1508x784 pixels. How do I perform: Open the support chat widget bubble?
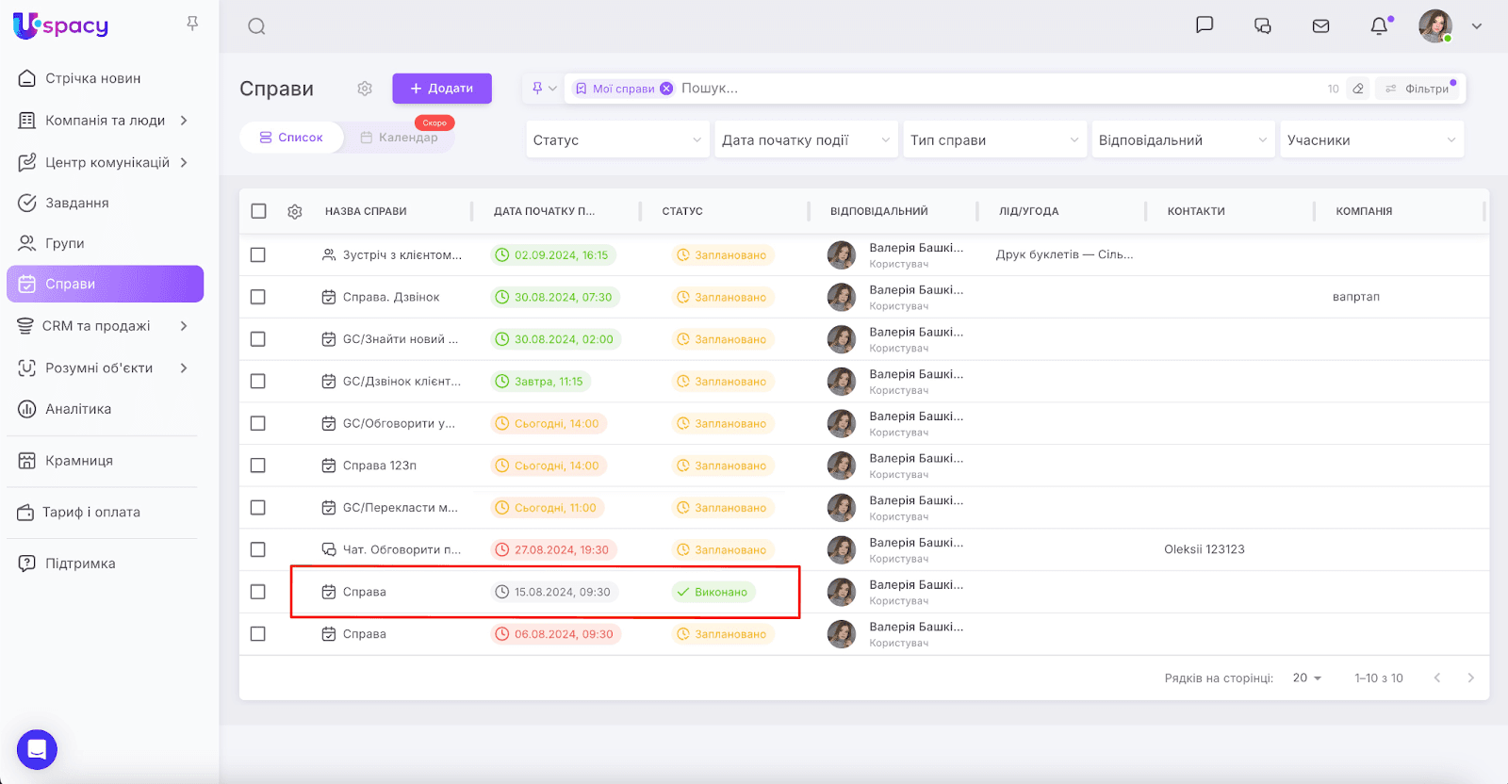pyautogui.click(x=37, y=750)
